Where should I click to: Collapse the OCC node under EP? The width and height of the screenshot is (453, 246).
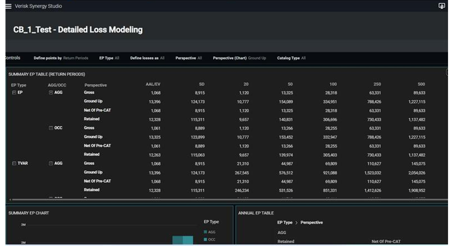tap(51, 128)
